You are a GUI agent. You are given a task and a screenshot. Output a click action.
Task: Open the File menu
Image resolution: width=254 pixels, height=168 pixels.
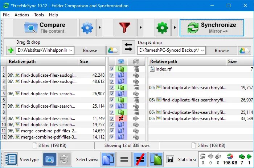(x=6, y=15)
